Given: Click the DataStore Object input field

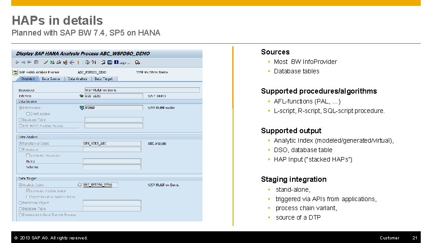Looking at the screenshot, I should pos(112,203).
